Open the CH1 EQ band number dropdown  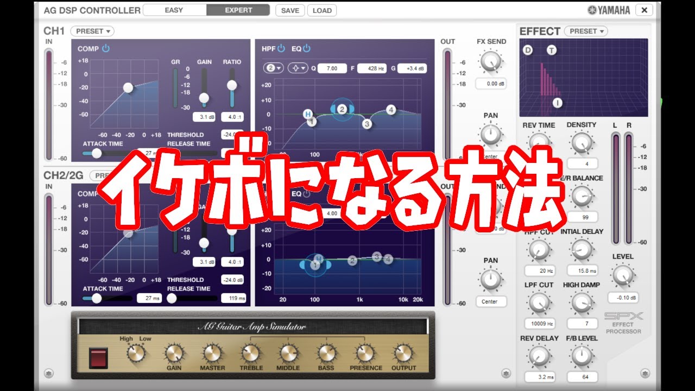[x=273, y=68]
